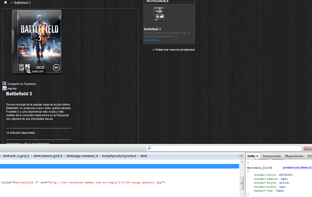
Task: Detach Firebug into a new window
Action: point(310,148)
